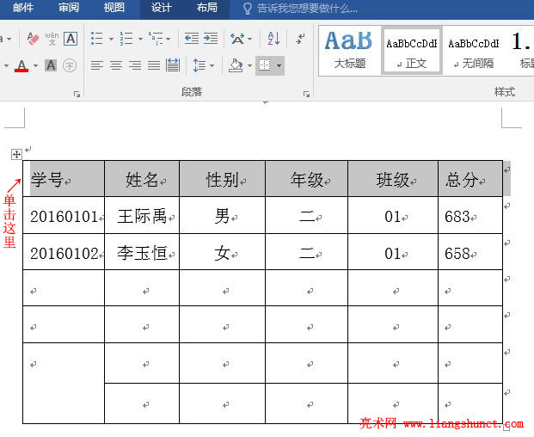Expand the font color dropdown arrow
The image size is (534, 437).
pyautogui.click(x=35, y=65)
